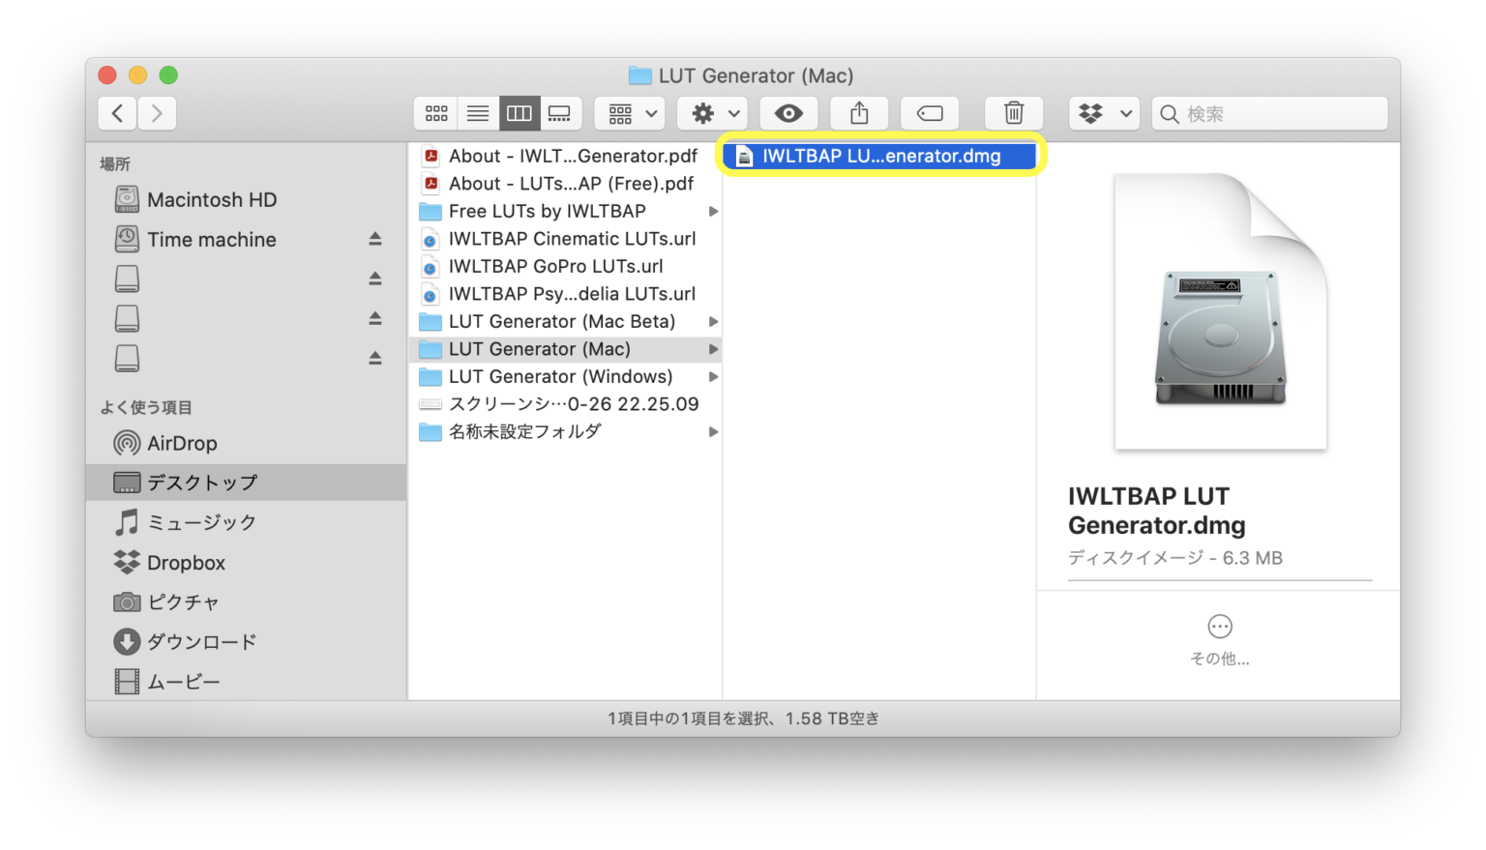1486x850 pixels.
Task: Eject the second unnamed drive
Action: pyautogui.click(x=375, y=318)
